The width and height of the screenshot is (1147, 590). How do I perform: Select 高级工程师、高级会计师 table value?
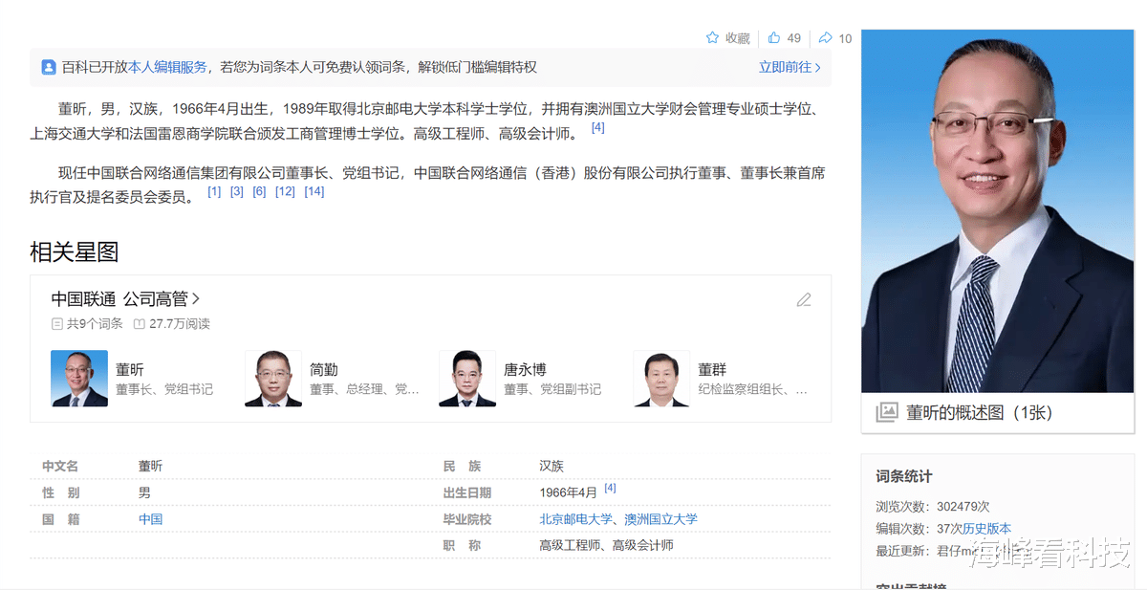[607, 545]
